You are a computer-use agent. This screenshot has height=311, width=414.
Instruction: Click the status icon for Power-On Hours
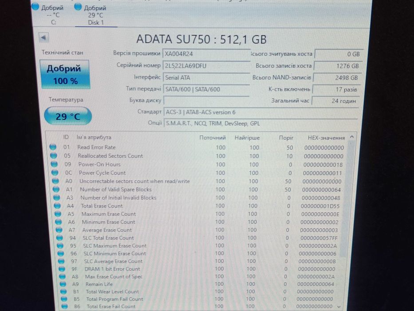54,164
